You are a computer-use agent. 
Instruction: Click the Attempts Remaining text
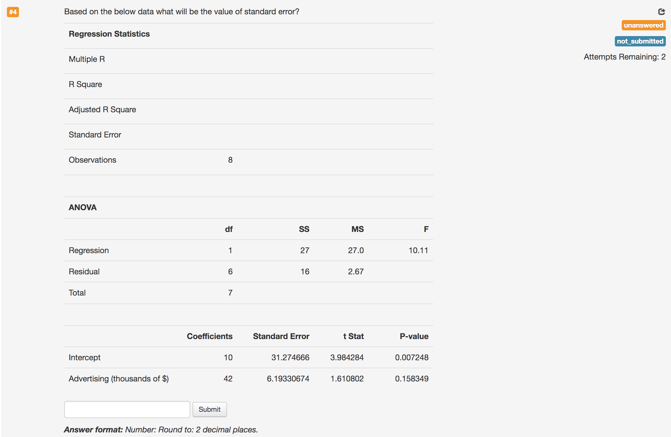coord(625,57)
